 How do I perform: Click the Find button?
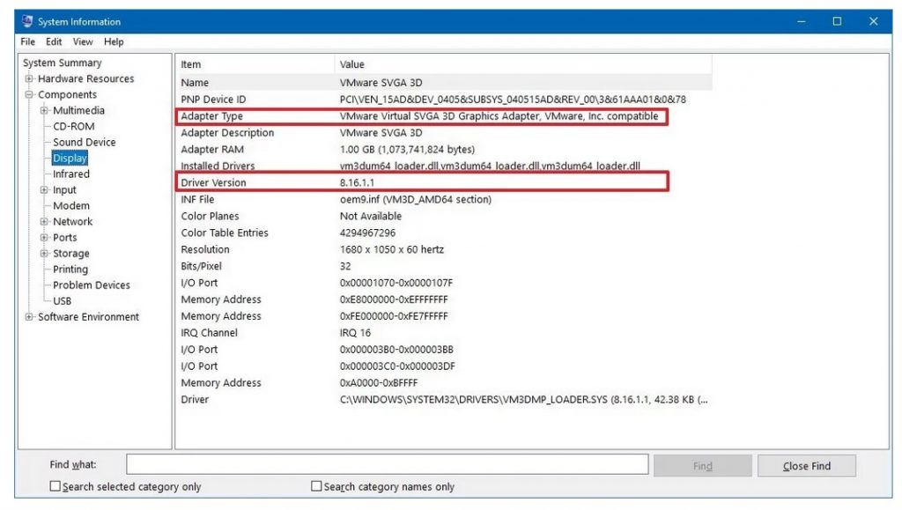click(702, 464)
